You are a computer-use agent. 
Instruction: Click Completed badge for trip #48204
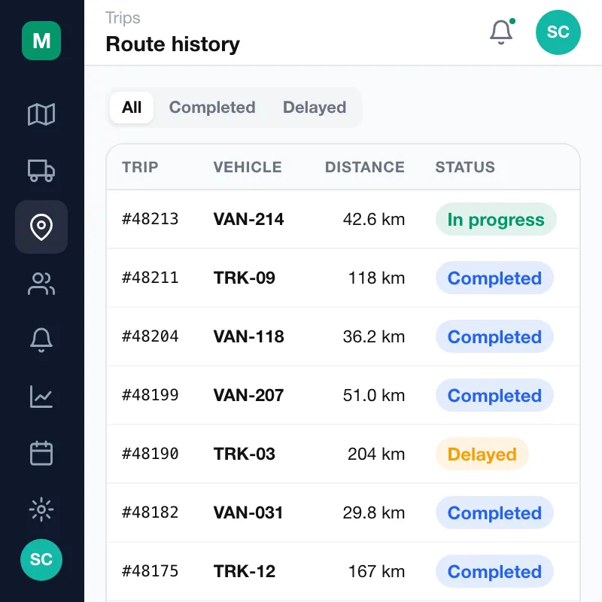pyautogui.click(x=494, y=336)
